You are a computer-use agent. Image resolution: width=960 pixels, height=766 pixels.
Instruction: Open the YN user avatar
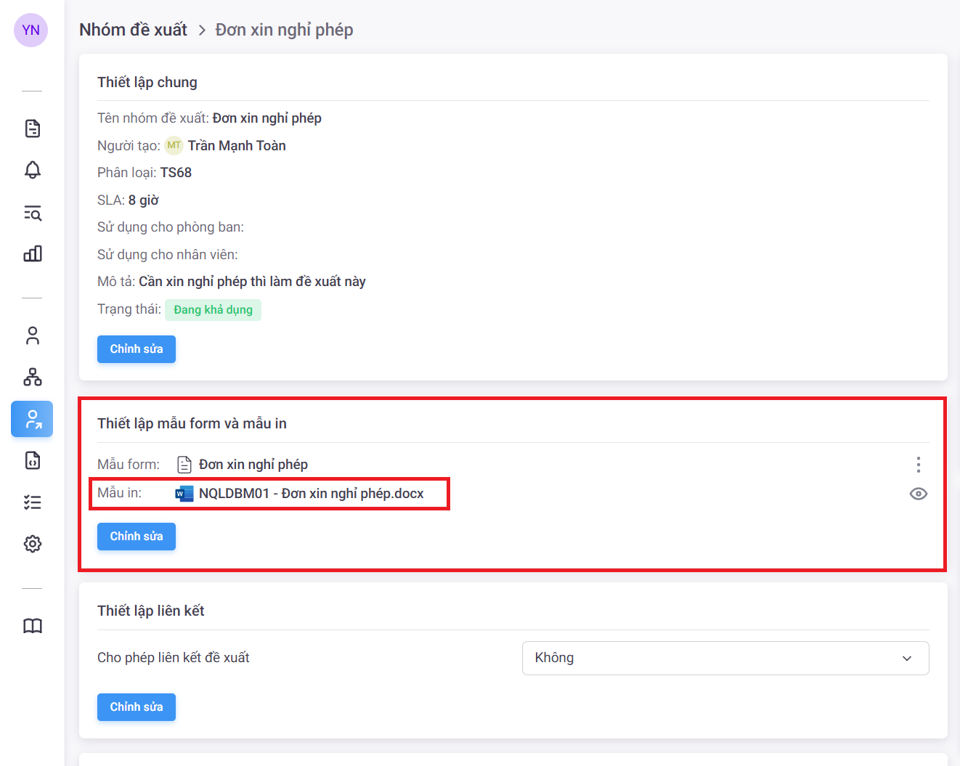coord(31,30)
